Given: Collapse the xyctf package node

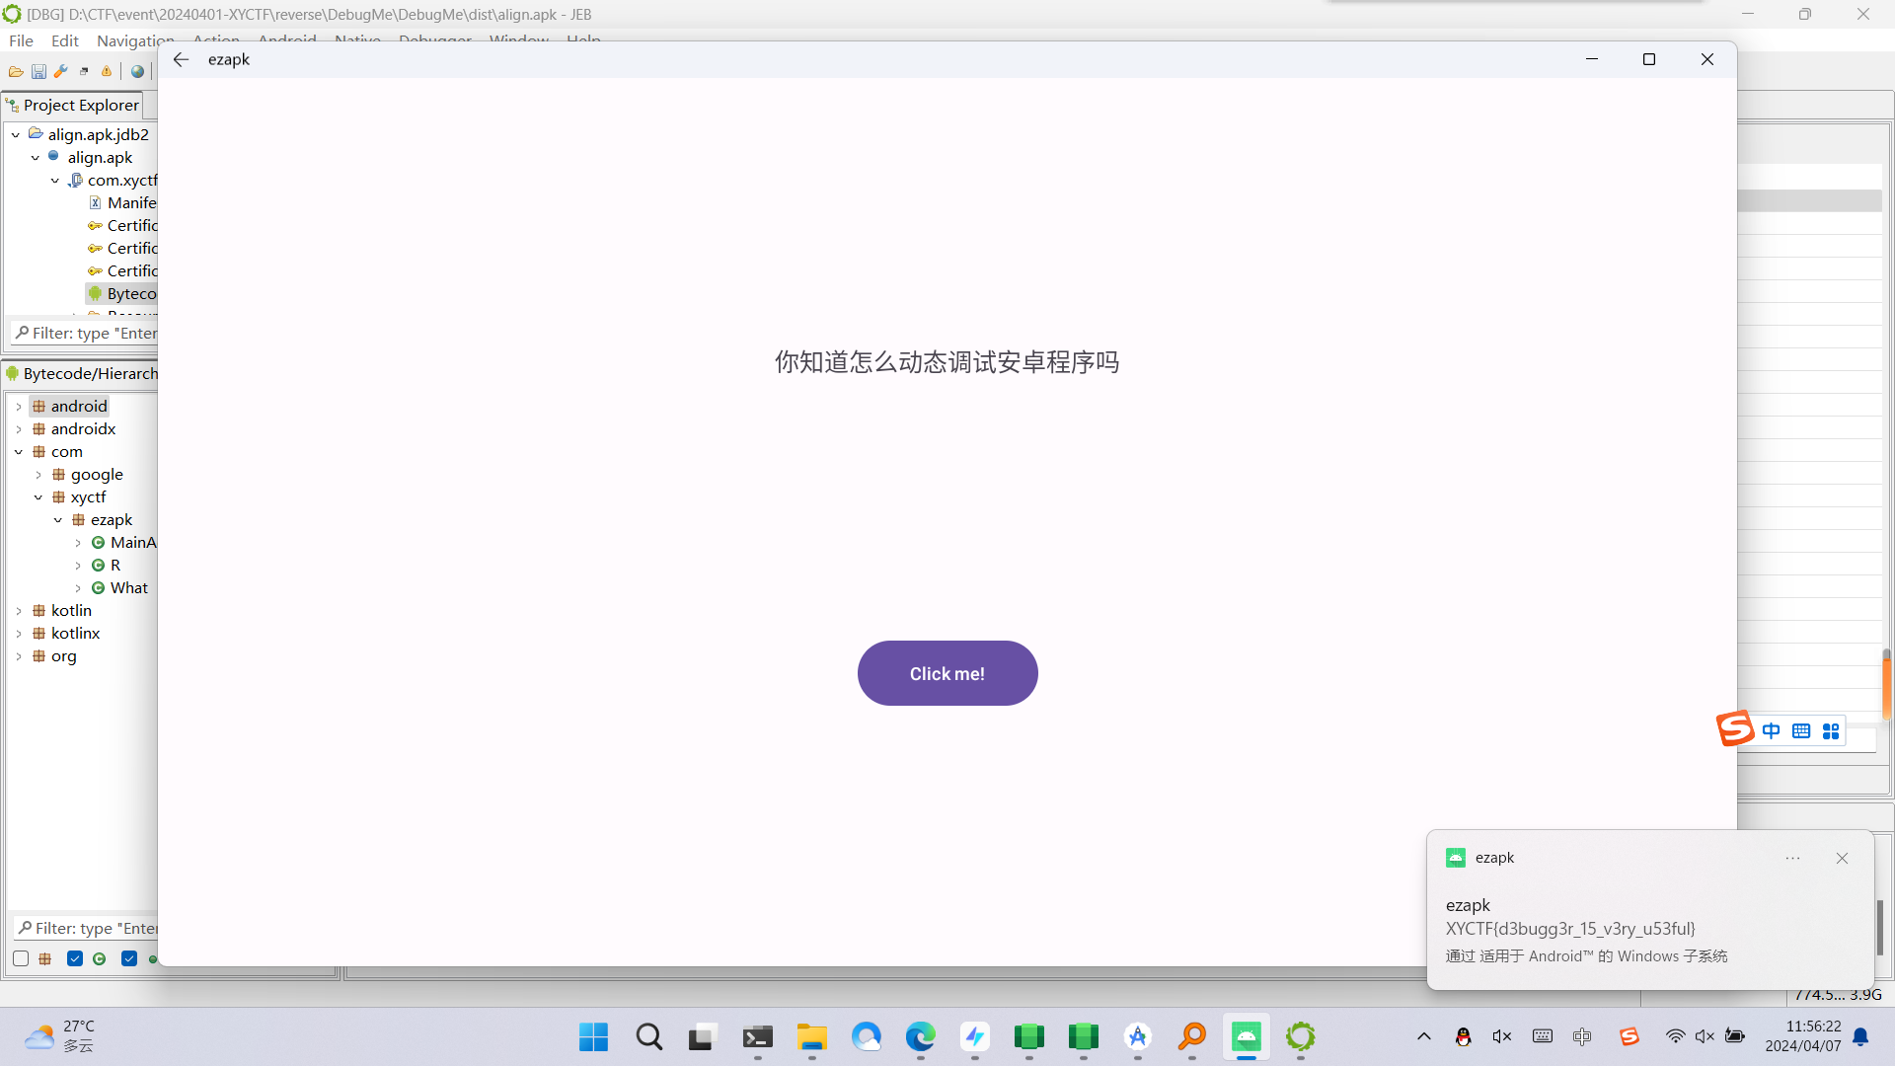Looking at the screenshot, I should coord(38,497).
